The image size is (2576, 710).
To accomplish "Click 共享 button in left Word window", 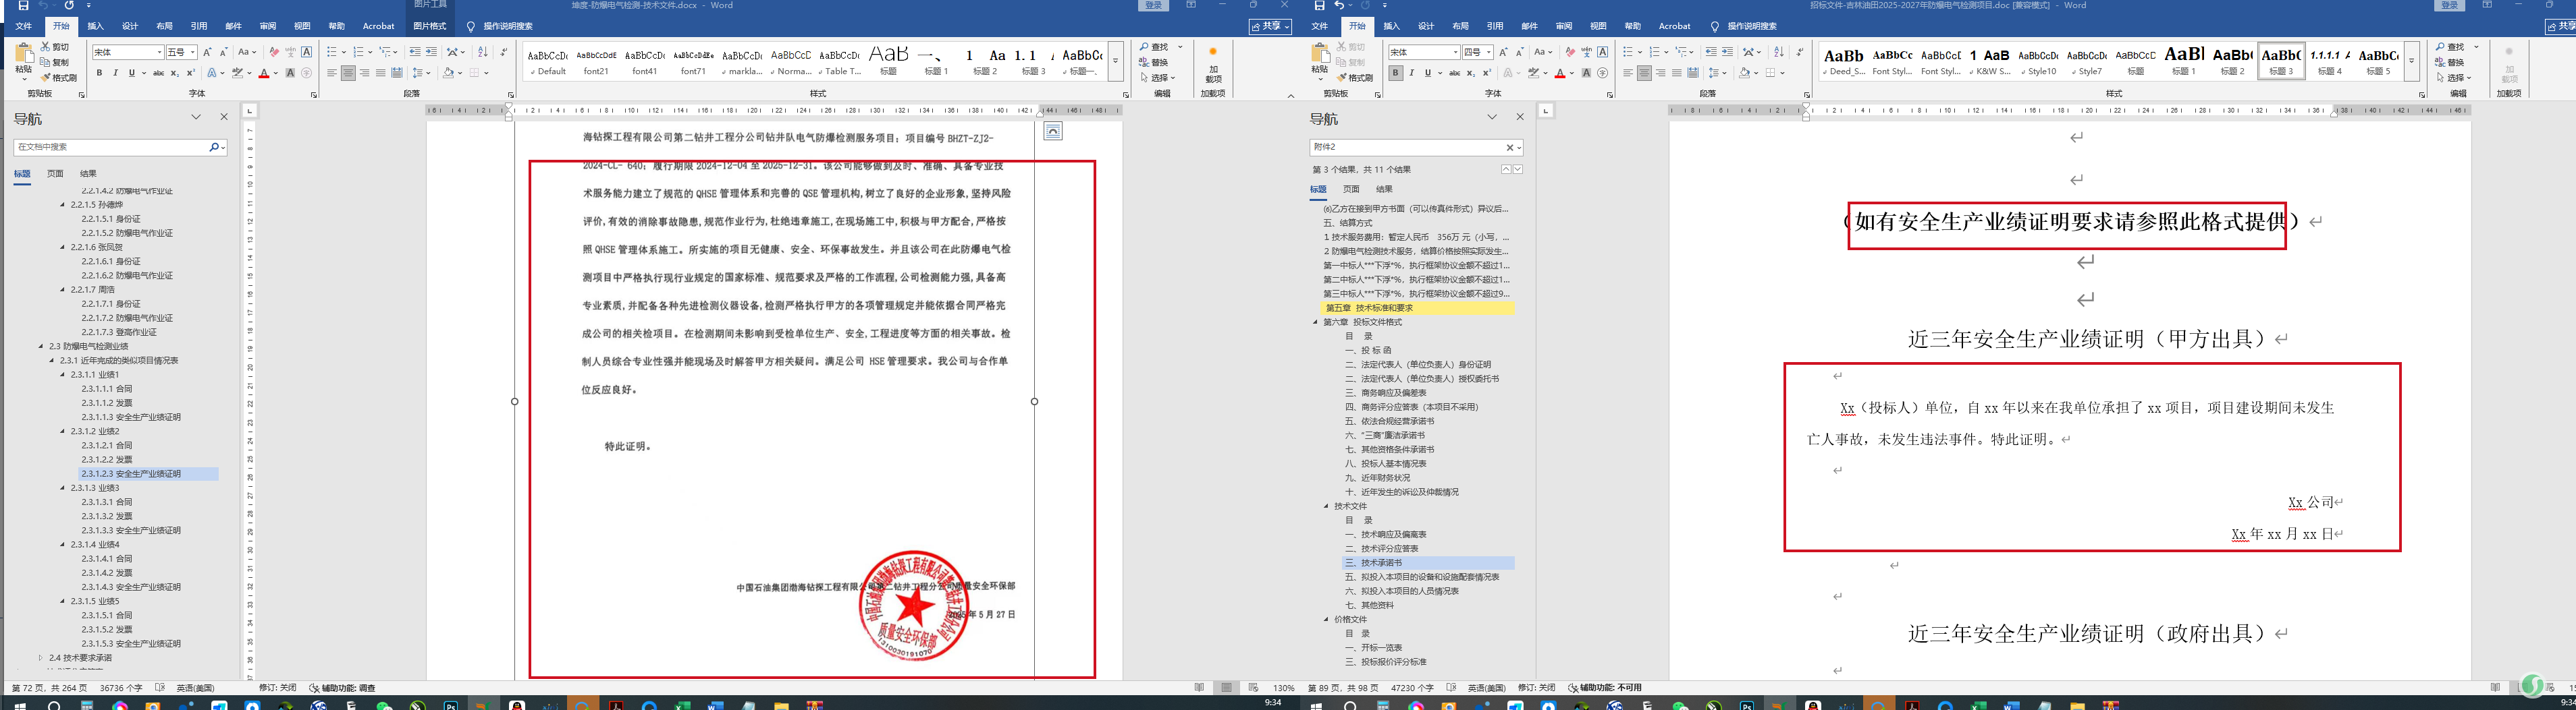I will [1270, 27].
